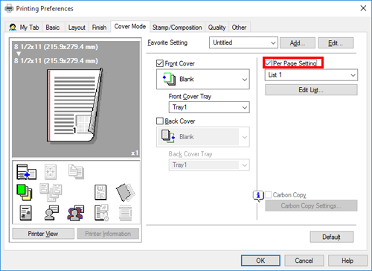Toggle the Per Page Setting checkbox
This screenshot has width=372, height=271.
click(268, 63)
